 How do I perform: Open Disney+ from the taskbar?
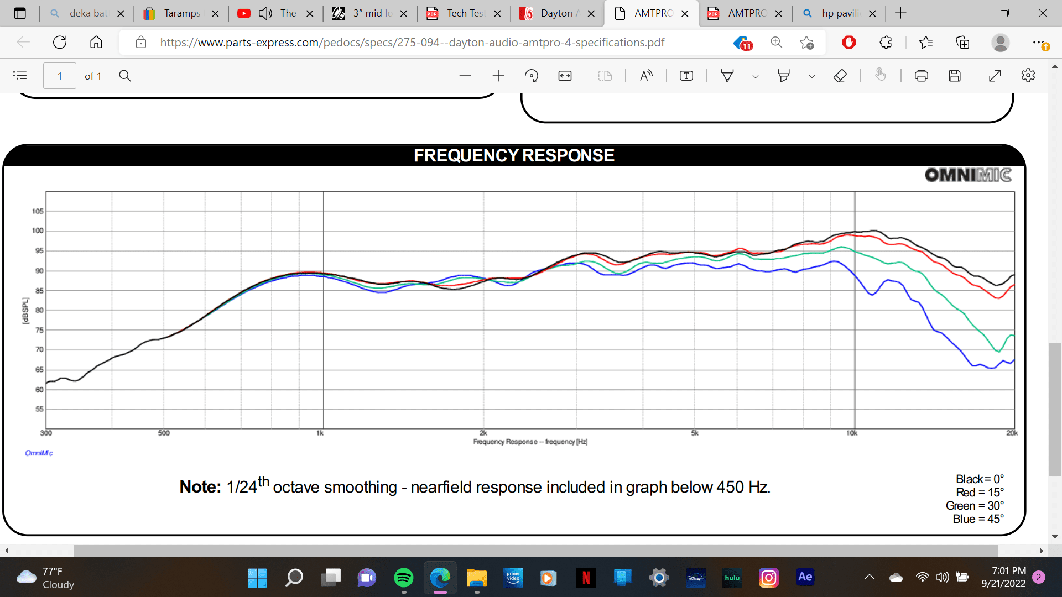696,578
